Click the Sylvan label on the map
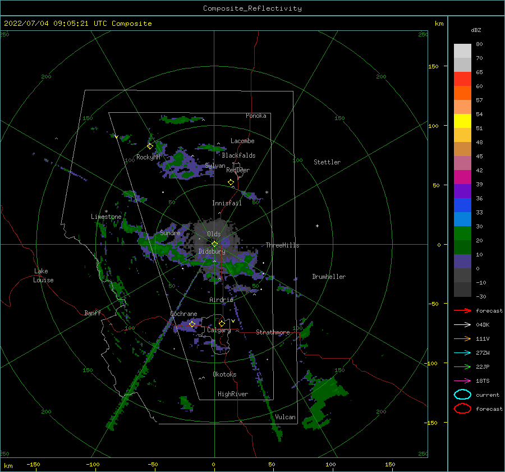Image resolution: width=505 pixels, height=472 pixels. 215,166
